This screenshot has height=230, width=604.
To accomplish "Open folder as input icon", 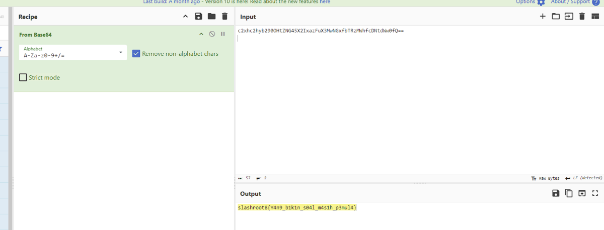I will (x=556, y=17).
